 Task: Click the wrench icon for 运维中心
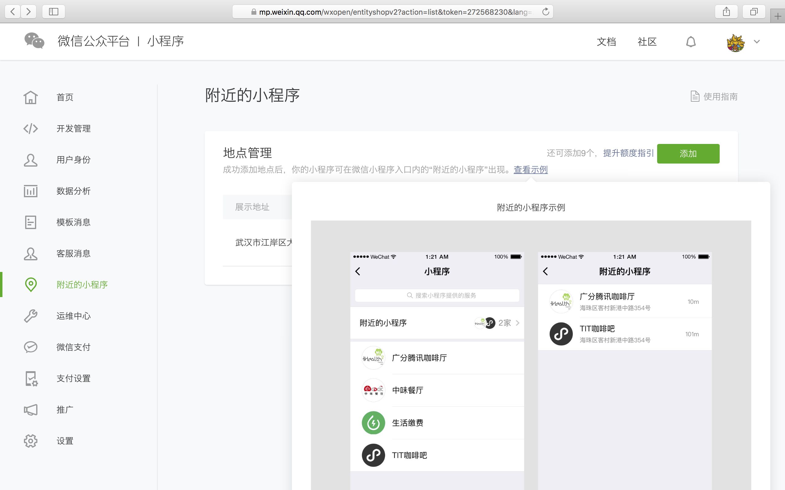pyautogui.click(x=30, y=316)
